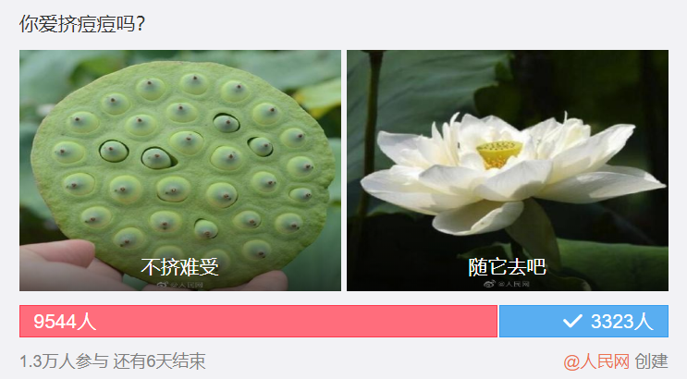Click the 创建 text beside 人民网
This screenshot has height=379, width=687.
coord(652,361)
